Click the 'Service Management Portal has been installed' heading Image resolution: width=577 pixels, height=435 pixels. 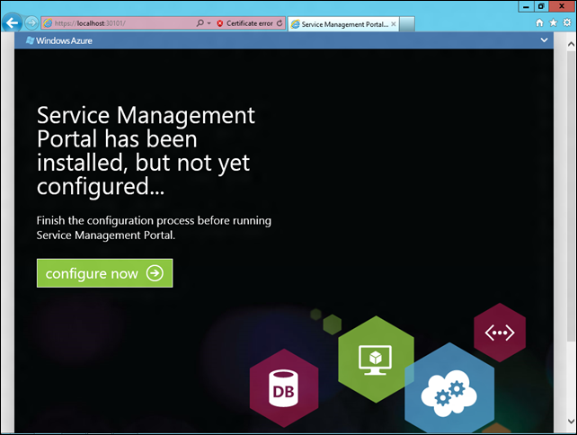click(x=146, y=150)
